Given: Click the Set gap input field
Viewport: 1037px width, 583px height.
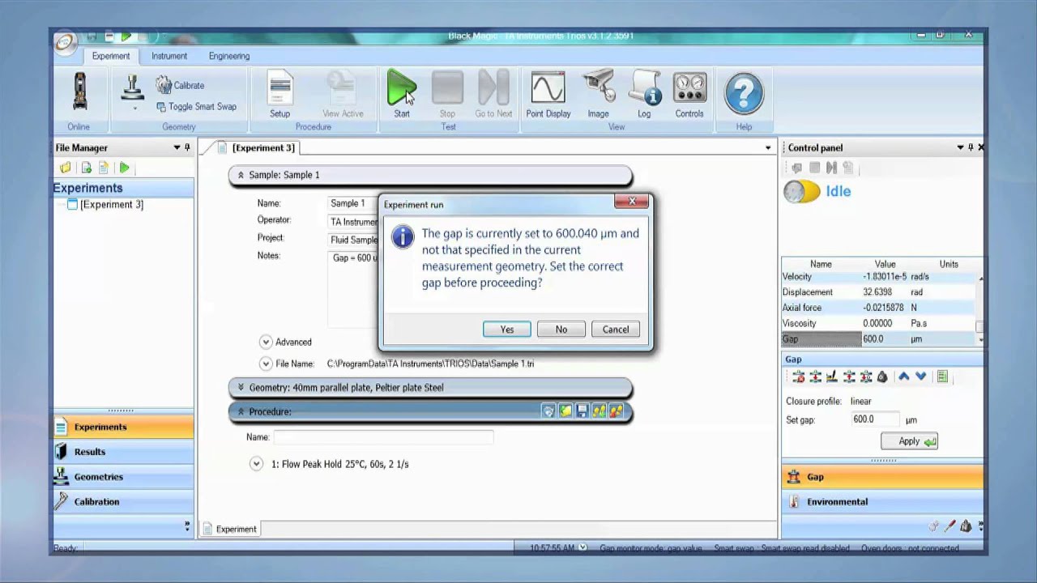Looking at the screenshot, I should point(875,419).
